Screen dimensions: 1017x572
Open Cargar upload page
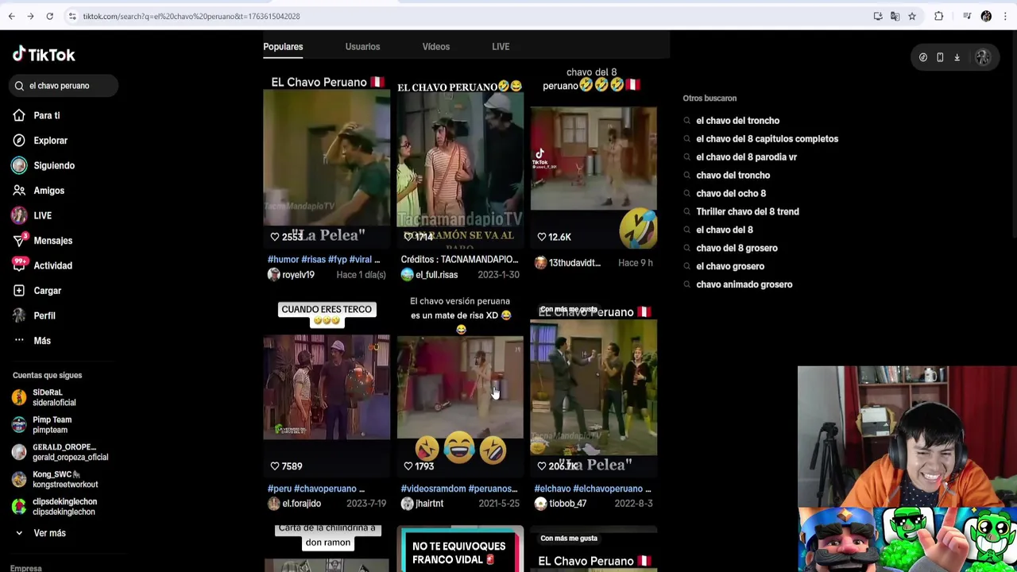click(x=47, y=291)
